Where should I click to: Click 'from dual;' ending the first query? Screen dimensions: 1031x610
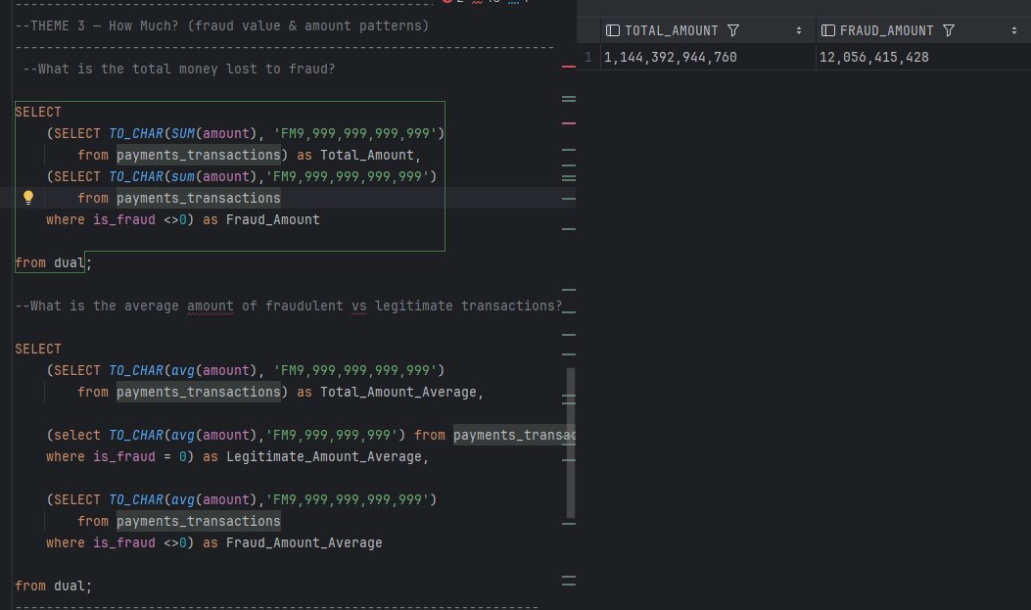tap(53, 263)
